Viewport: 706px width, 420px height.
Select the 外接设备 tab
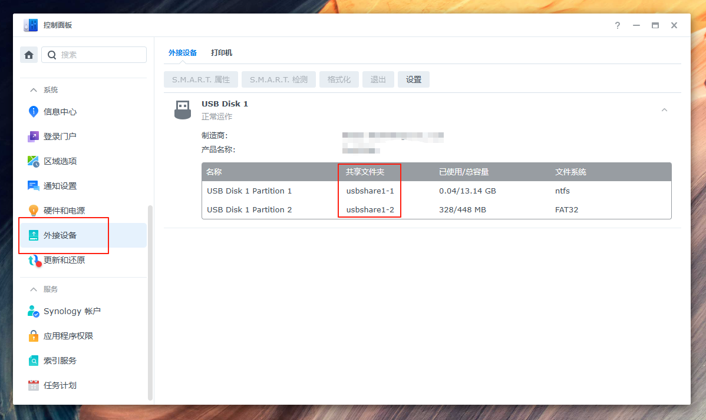(183, 53)
